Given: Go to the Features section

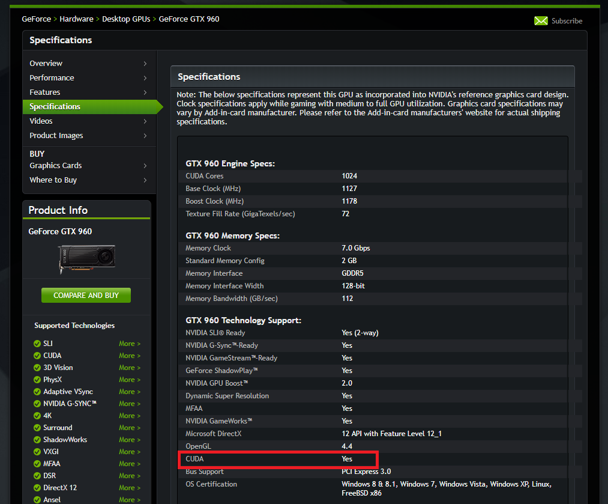Looking at the screenshot, I should pyautogui.click(x=44, y=92).
